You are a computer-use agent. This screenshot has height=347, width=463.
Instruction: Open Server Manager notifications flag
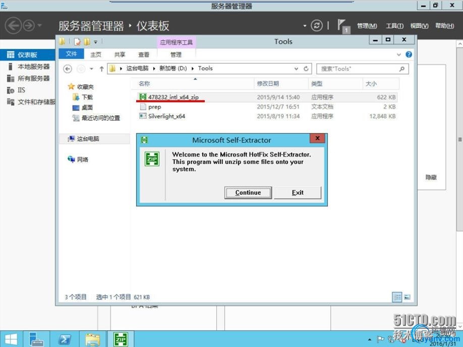343,26
